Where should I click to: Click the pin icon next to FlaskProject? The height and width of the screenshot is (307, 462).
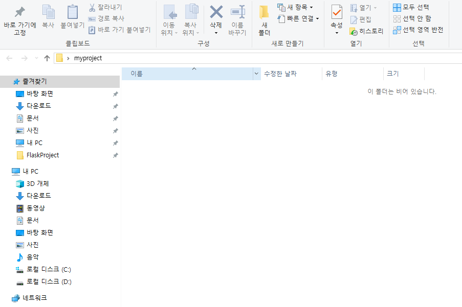click(x=116, y=155)
